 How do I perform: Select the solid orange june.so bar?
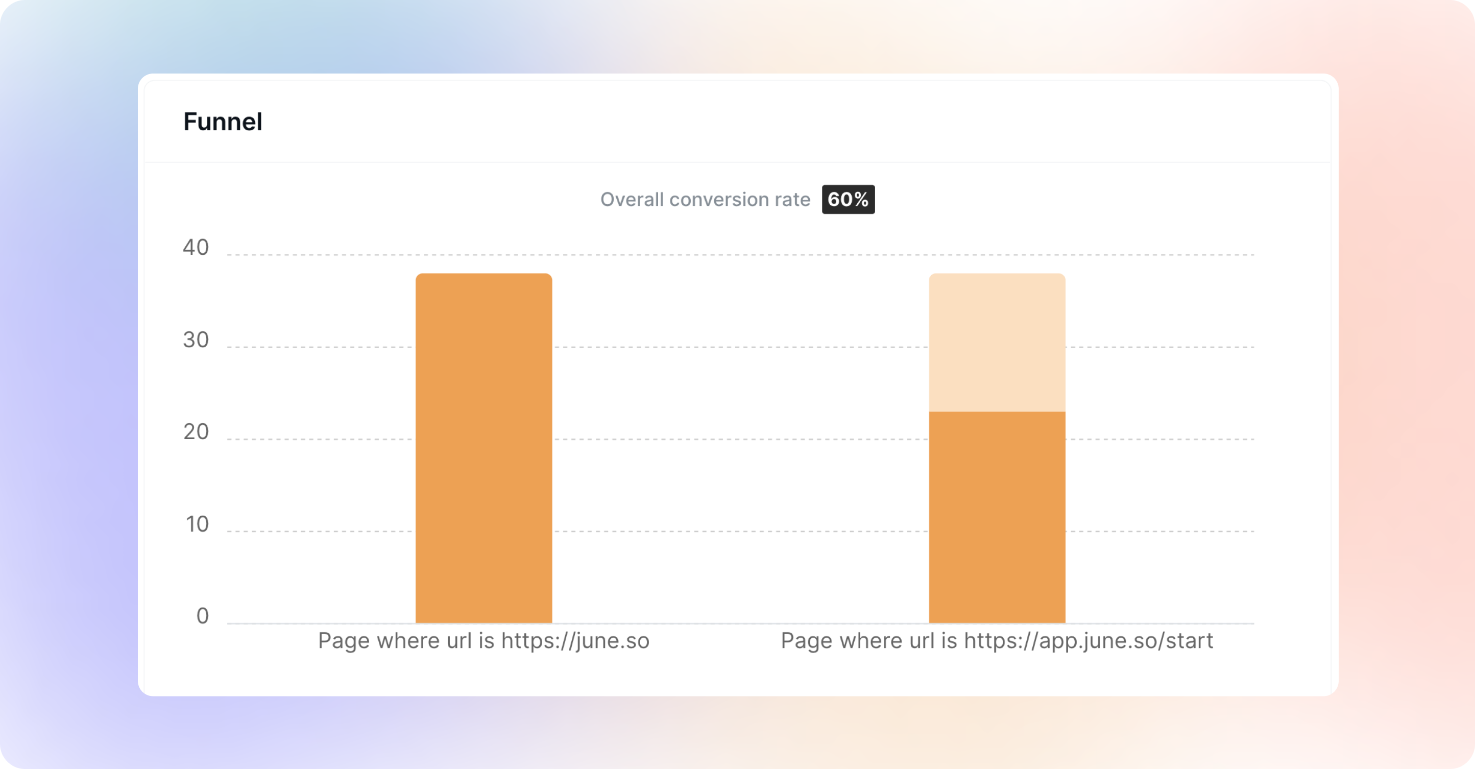tap(484, 448)
